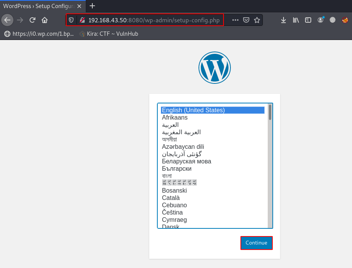Bookmark this page with star icon
Image resolution: width=352 pixels, height=268 pixels.
click(x=257, y=20)
